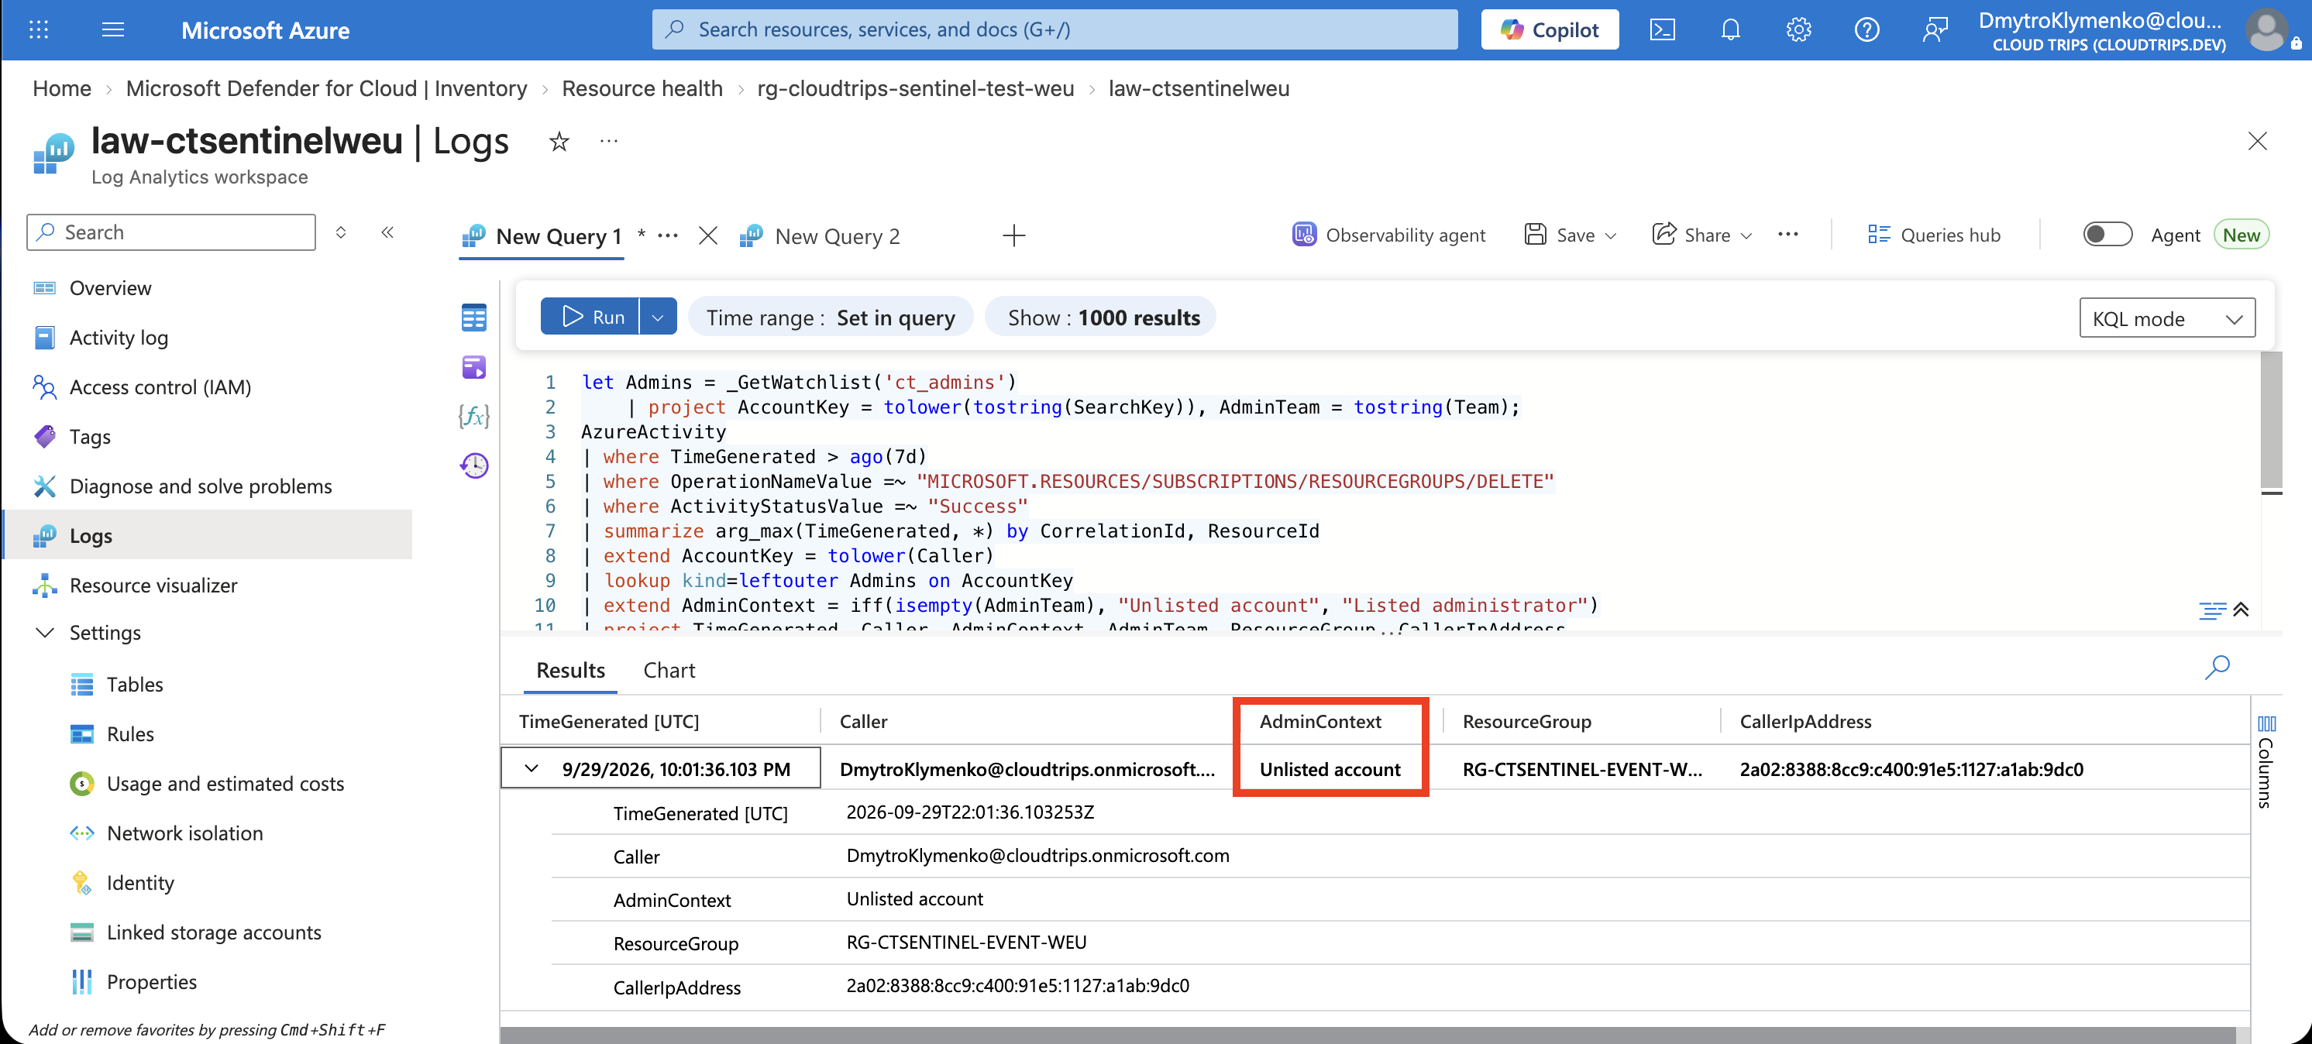Collapse the expanded result row

click(532, 768)
